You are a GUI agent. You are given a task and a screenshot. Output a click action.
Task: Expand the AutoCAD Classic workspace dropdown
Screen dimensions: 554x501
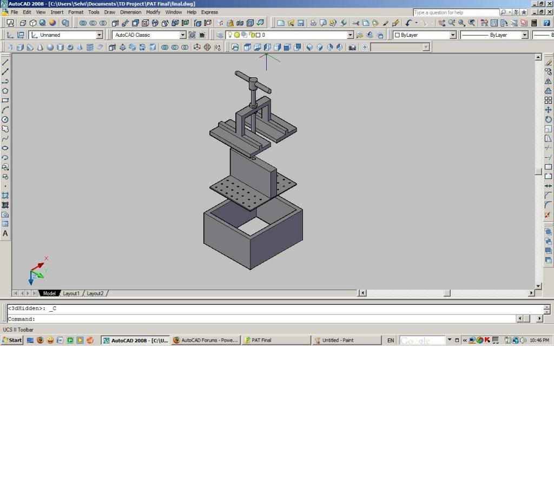tap(182, 35)
